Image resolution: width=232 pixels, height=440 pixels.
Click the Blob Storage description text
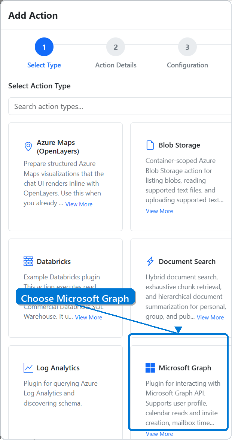[184, 180]
